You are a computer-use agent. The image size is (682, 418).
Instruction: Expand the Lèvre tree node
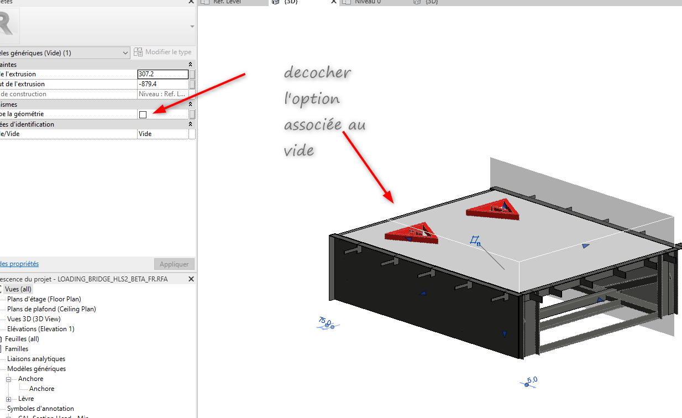click(9, 399)
